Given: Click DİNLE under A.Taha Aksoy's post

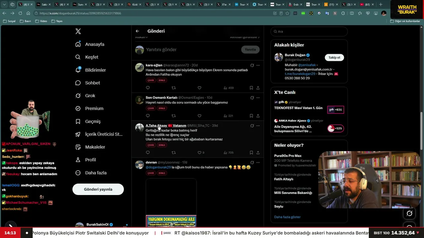Looking at the screenshot, I should coord(162,145).
